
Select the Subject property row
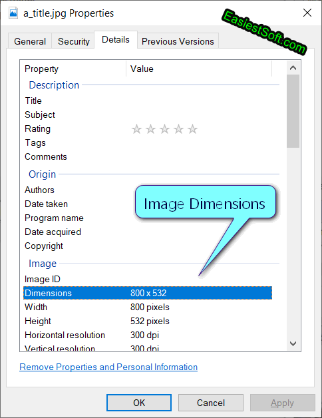(148, 114)
